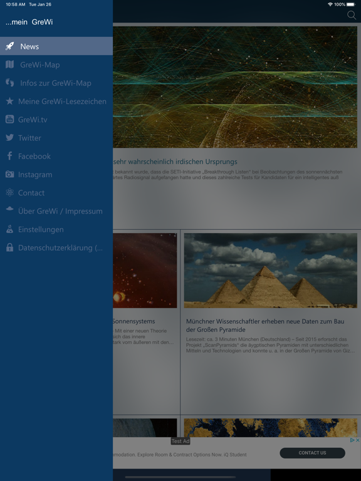The height and width of the screenshot is (481, 361).
Task: Open Über GreWi / Impressum entry
Action: pyautogui.click(x=56, y=211)
